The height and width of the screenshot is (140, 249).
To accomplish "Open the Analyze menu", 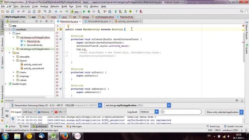I will 44,6.
